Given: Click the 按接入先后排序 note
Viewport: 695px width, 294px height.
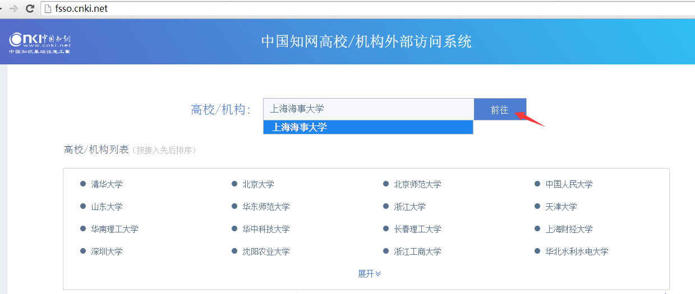Looking at the screenshot, I should pyautogui.click(x=163, y=150).
